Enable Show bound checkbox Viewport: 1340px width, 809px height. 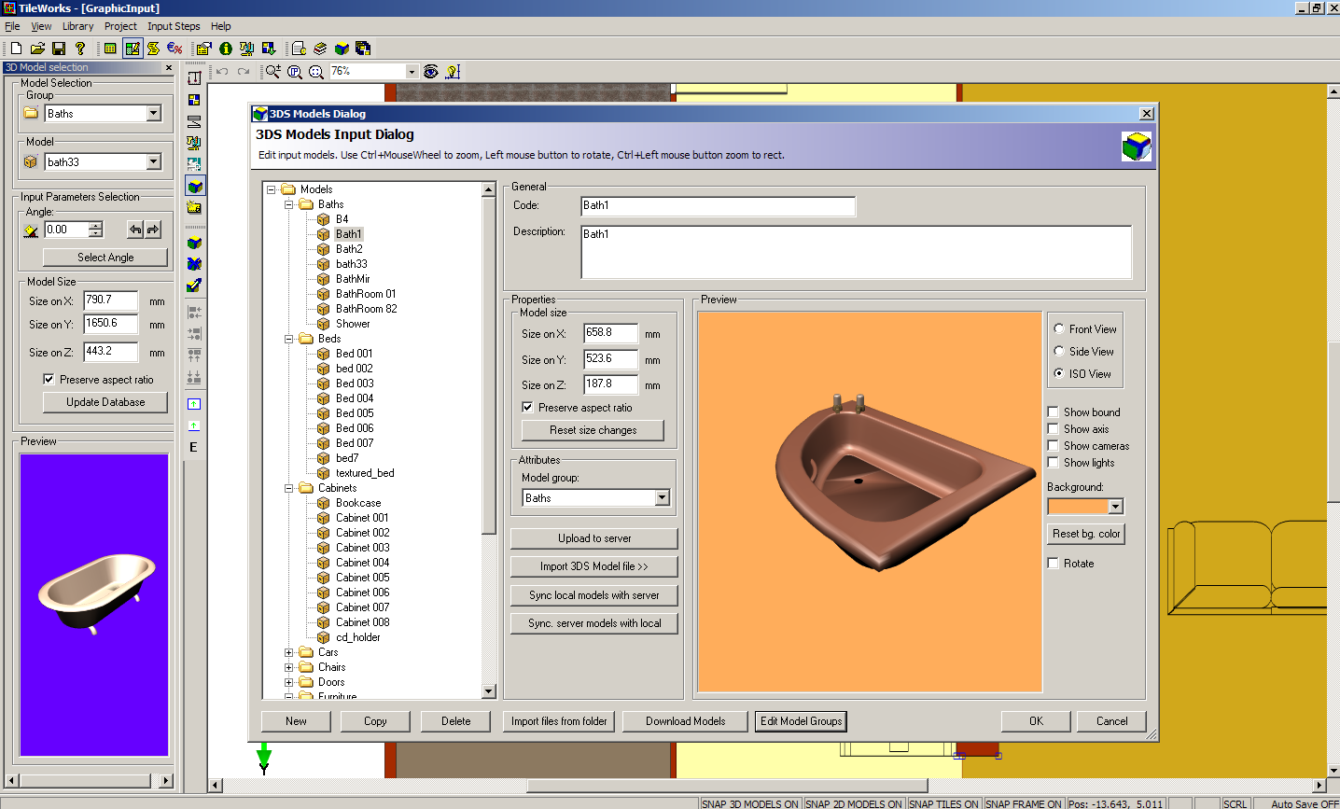tap(1054, 411)
